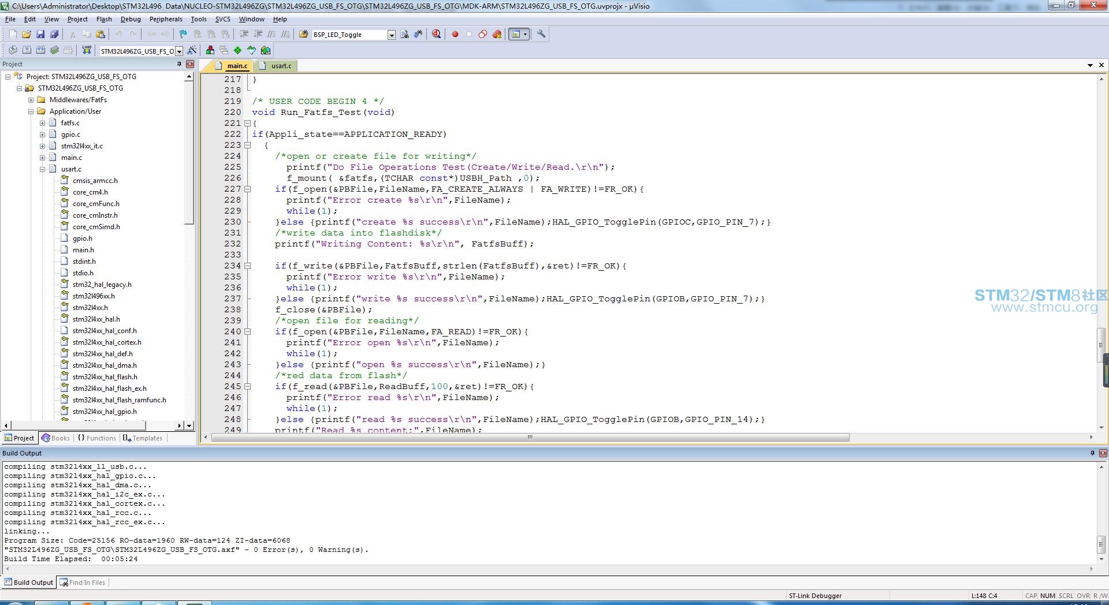The image size is (1109, 605).
Task: Click the indent selected lines icon
Action: click(x=244, y=35)
